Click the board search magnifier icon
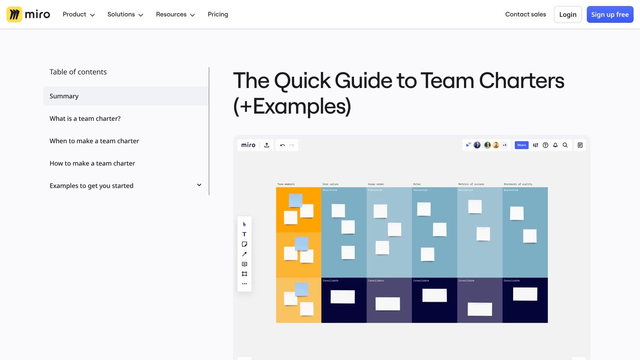The image size is (640, 360). pos(565,145)
